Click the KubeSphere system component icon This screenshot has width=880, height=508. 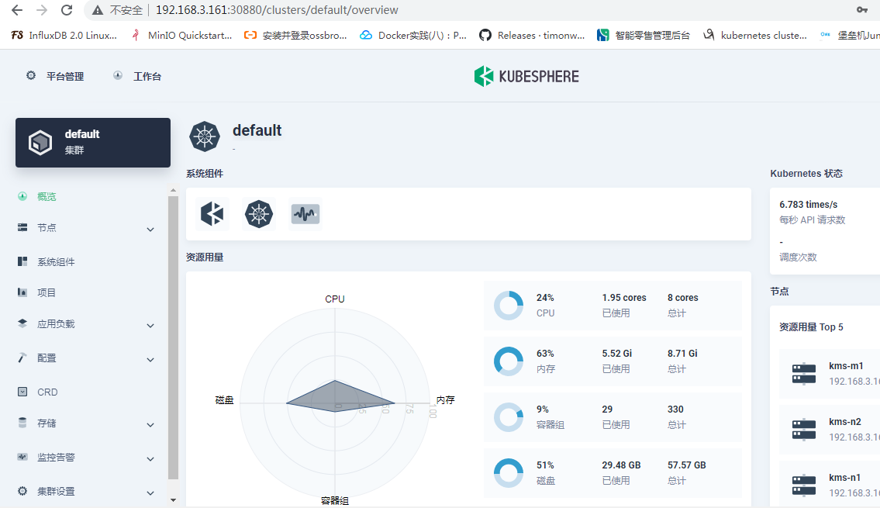pos(212,214)
